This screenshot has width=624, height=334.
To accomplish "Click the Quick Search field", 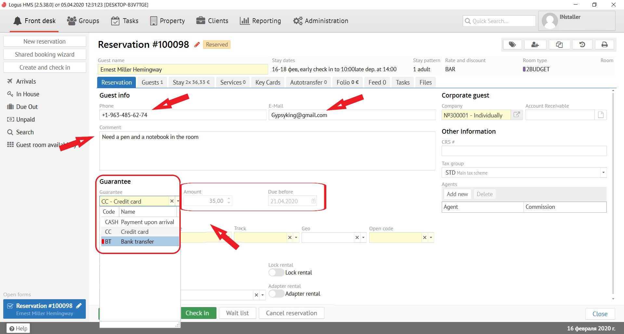I will point(499,21).
